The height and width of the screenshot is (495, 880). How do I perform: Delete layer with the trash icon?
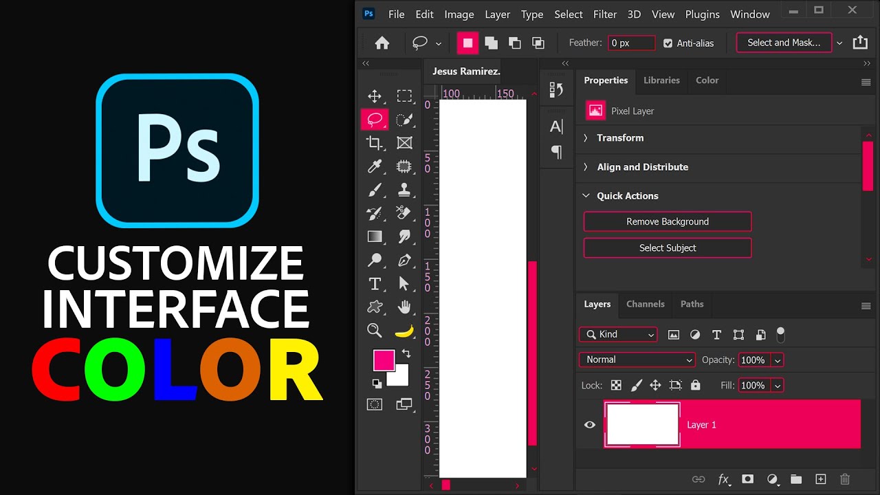click(845, 479)
